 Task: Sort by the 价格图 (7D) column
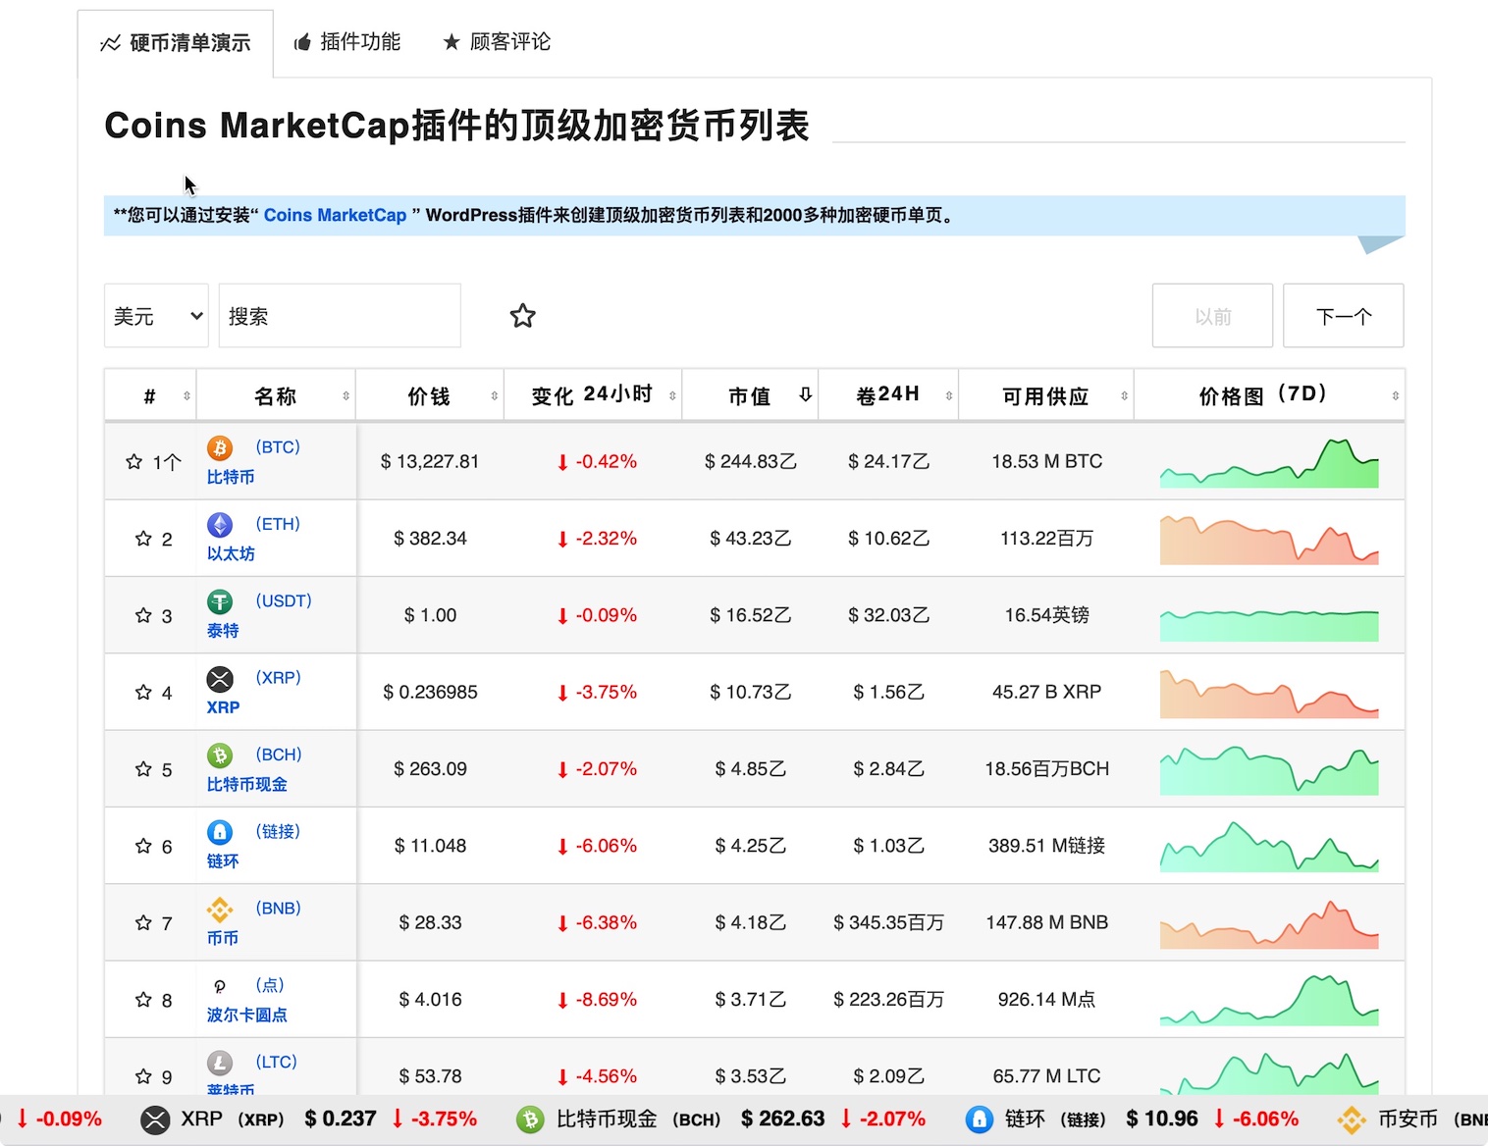(x=1270, y=395)
